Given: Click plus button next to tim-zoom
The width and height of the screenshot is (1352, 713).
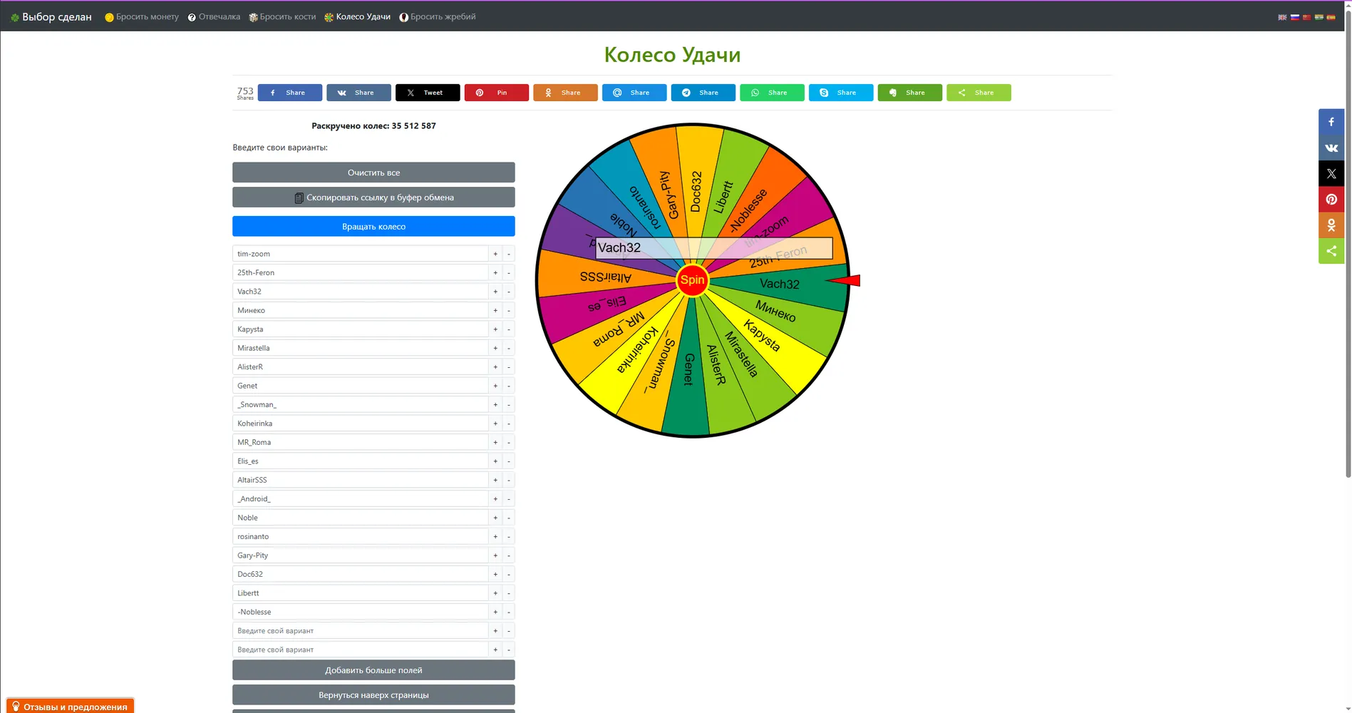Looking at the screenshot, I should pyautogui.click(x=495, y=254).
